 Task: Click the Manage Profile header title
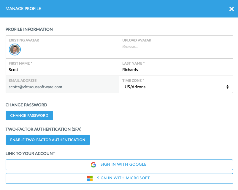(23, 9)
